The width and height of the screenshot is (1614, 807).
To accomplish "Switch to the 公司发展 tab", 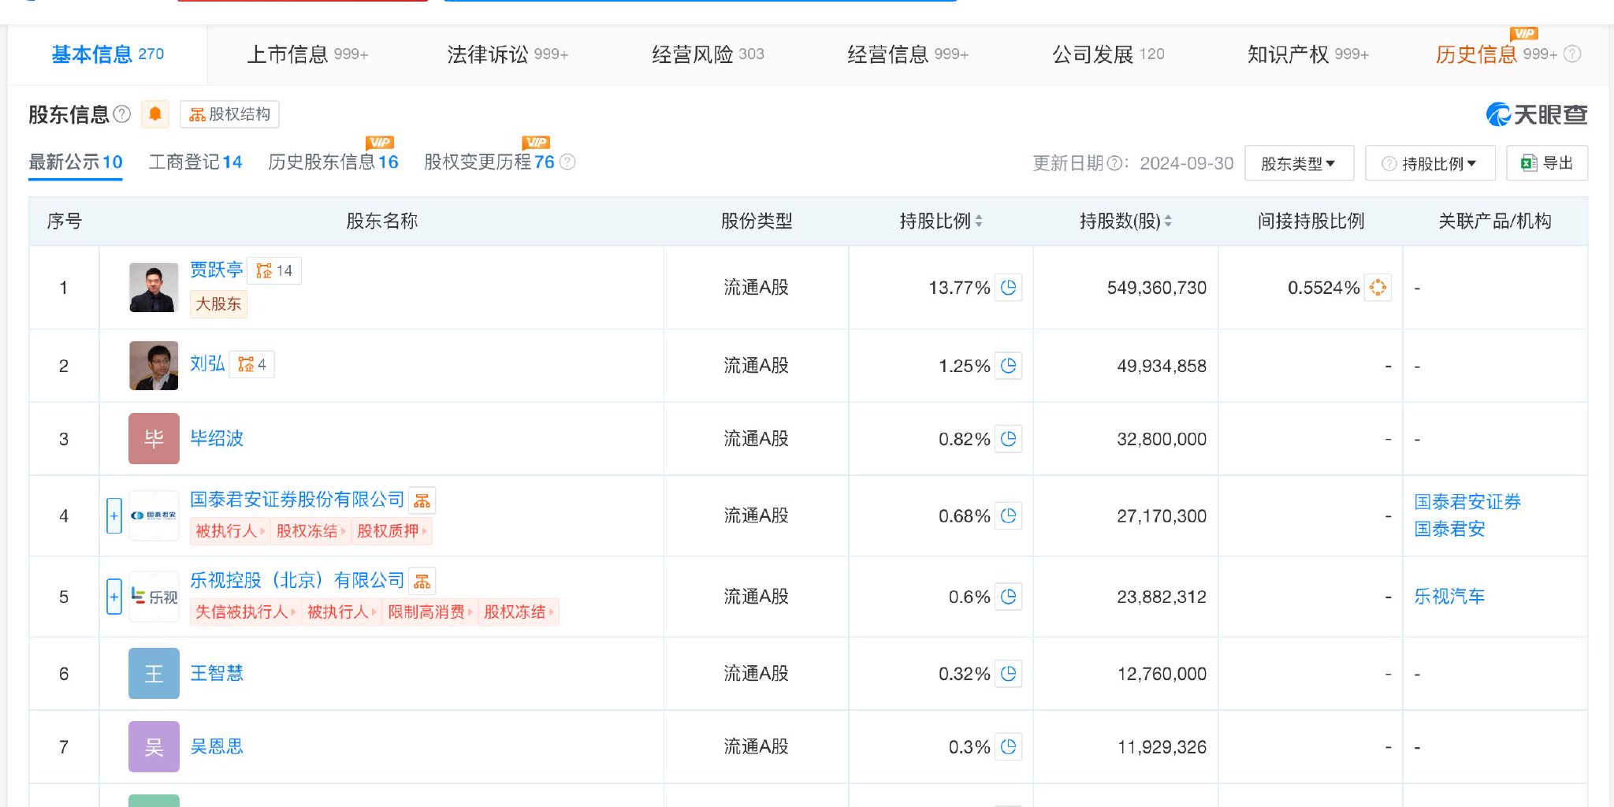I will click(x=1108, y=54).
